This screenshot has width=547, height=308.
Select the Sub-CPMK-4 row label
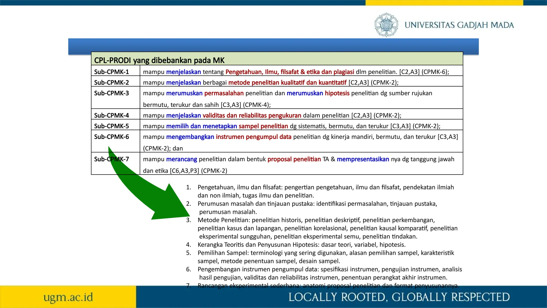(111, 115)
